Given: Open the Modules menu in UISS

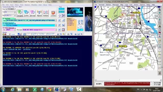Looking at the screenshot, I should (x=34, y=5).
